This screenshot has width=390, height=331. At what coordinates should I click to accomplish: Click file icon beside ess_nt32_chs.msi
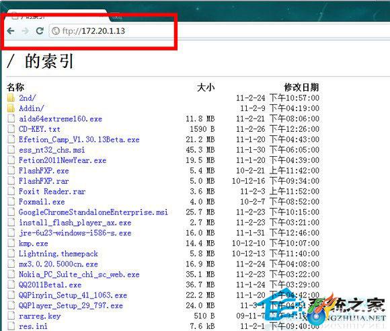[11, 149]
